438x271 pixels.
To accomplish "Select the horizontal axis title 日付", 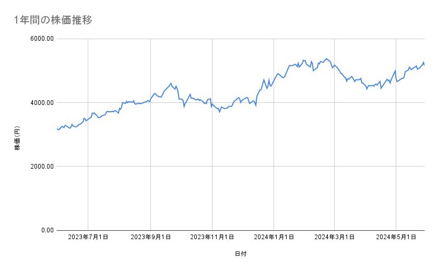I will 241,254.
